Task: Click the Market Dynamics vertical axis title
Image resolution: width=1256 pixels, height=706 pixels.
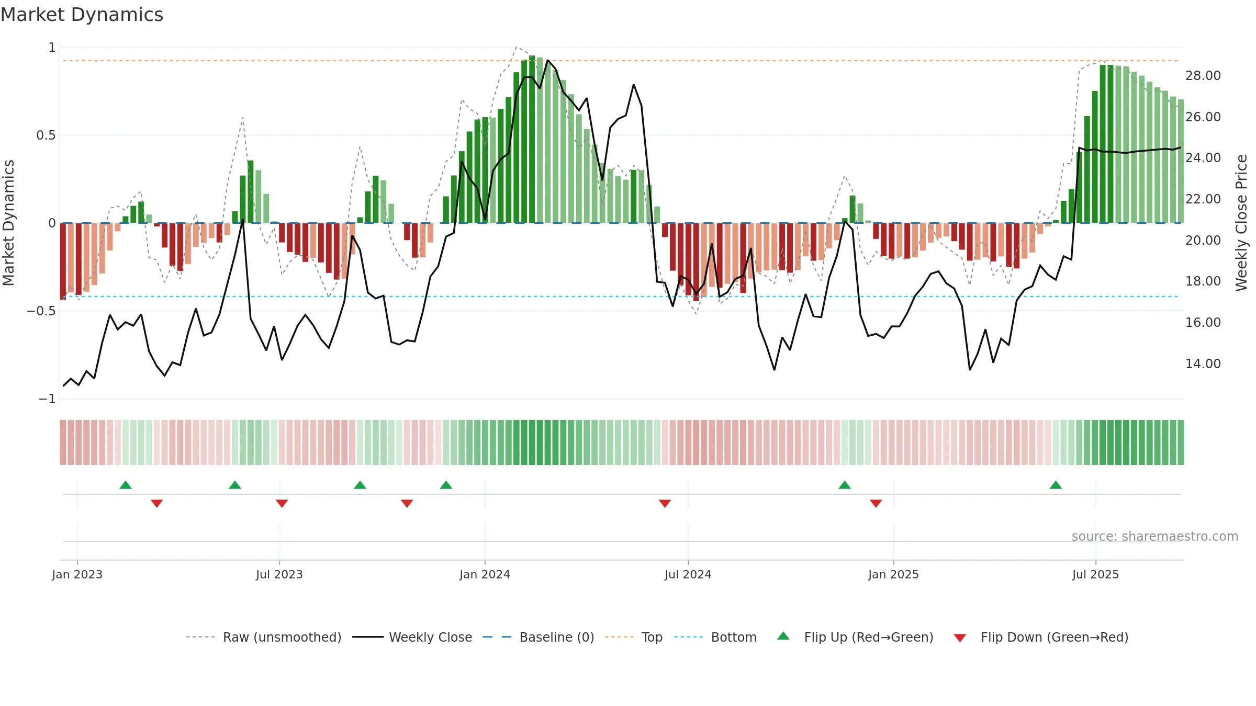Action: point(8,223)
